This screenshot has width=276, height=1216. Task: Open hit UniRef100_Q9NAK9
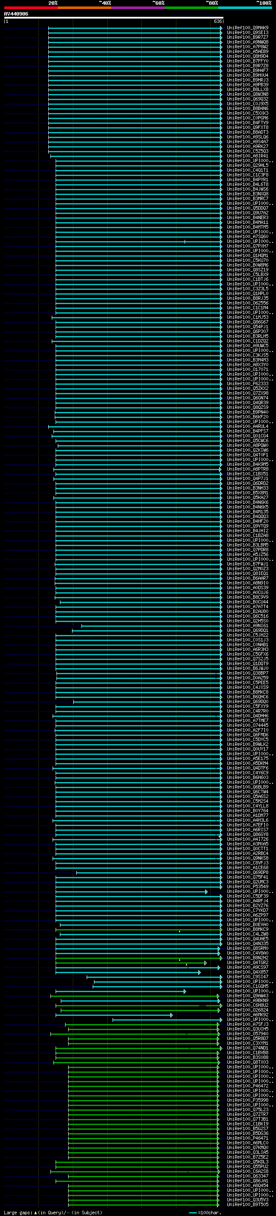point(248,28)
